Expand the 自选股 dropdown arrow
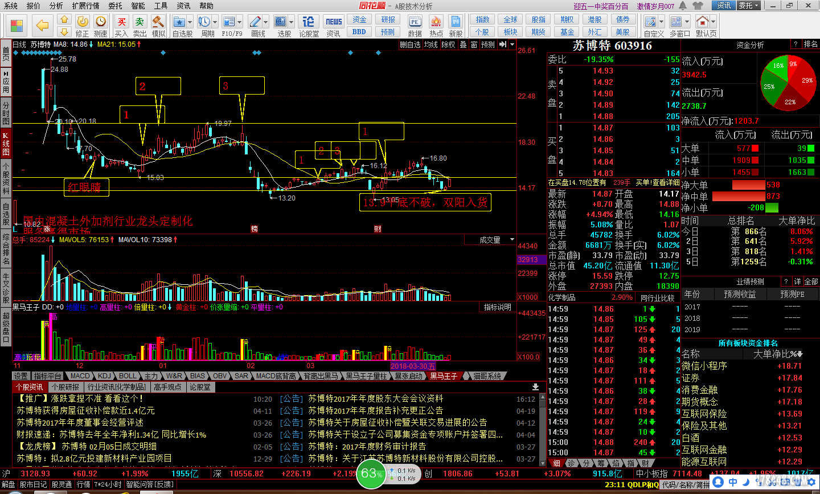Image resolution: width=820 pixels, height=494 pixels. [x=190, y=22]
